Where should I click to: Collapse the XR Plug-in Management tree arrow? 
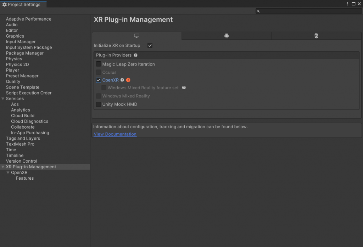coord(3,167)
